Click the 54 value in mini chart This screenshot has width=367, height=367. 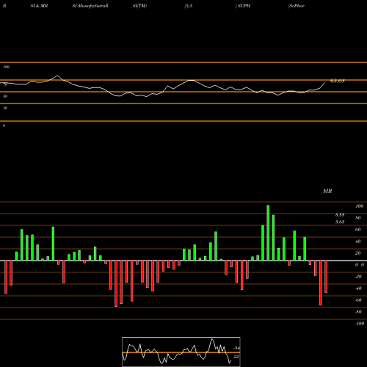click(x=236, y=348)
